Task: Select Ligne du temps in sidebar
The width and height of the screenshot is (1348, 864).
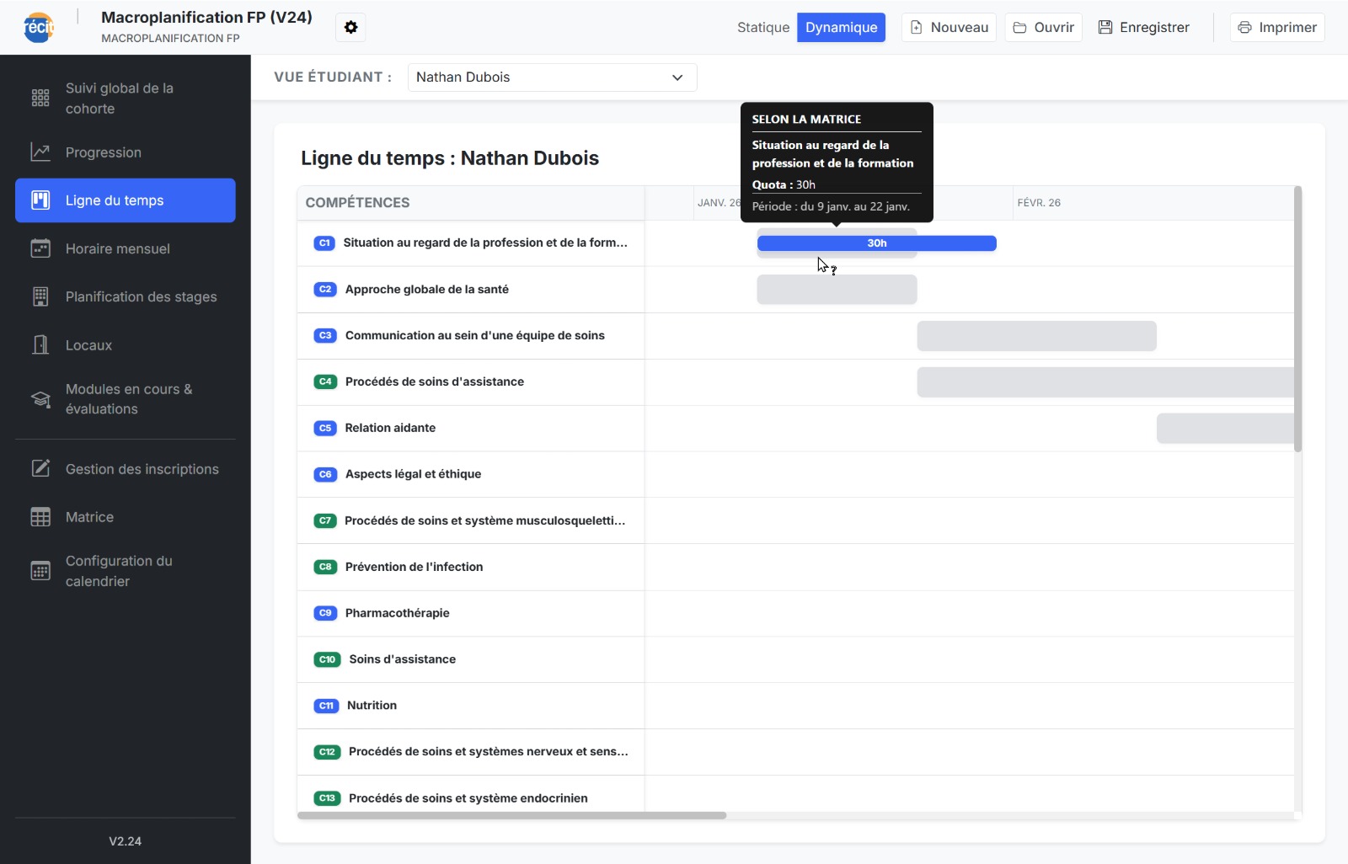Action: [x=126, y=200]
